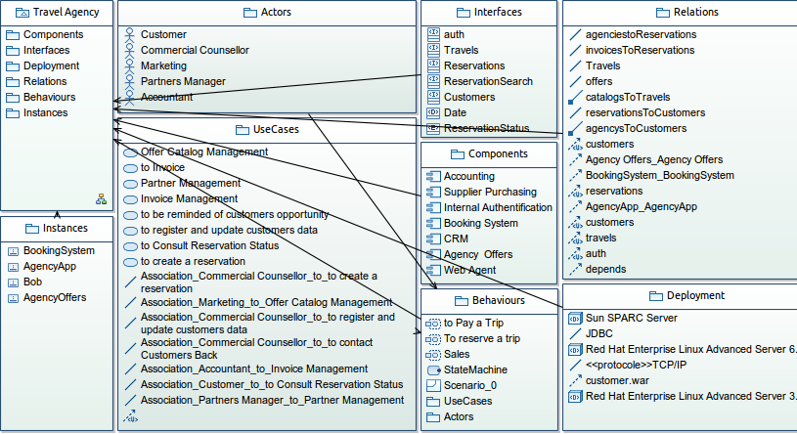Click the catalogsToTravels composition icon
Viewport: 797px width, 434px height.
coord(575,98)
